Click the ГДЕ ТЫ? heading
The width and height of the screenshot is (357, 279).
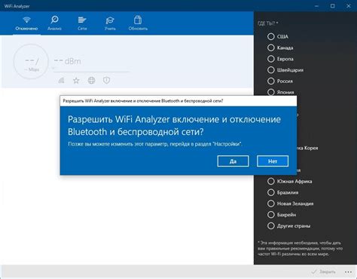268,23
